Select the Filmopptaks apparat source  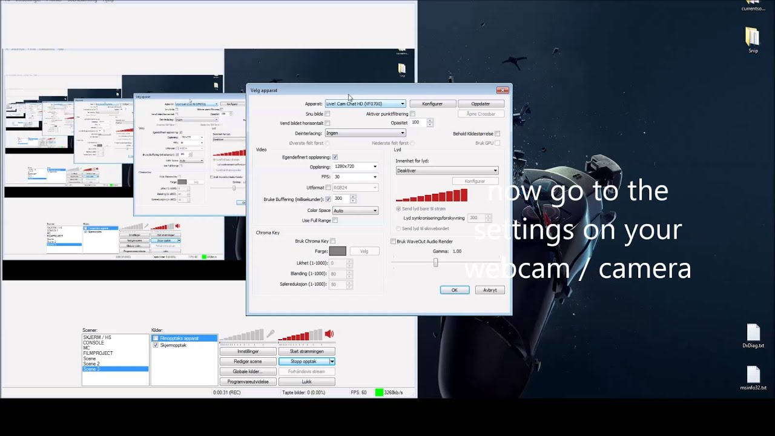pyautogui.click(x=184, y=339)
